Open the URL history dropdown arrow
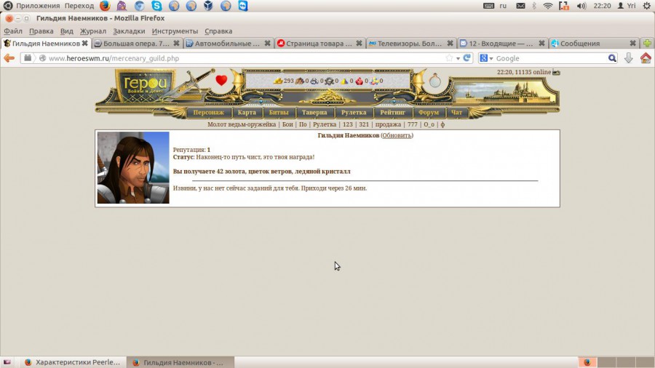Image resolution: width=655 pixels, height=368 pixels. point(458,58)
